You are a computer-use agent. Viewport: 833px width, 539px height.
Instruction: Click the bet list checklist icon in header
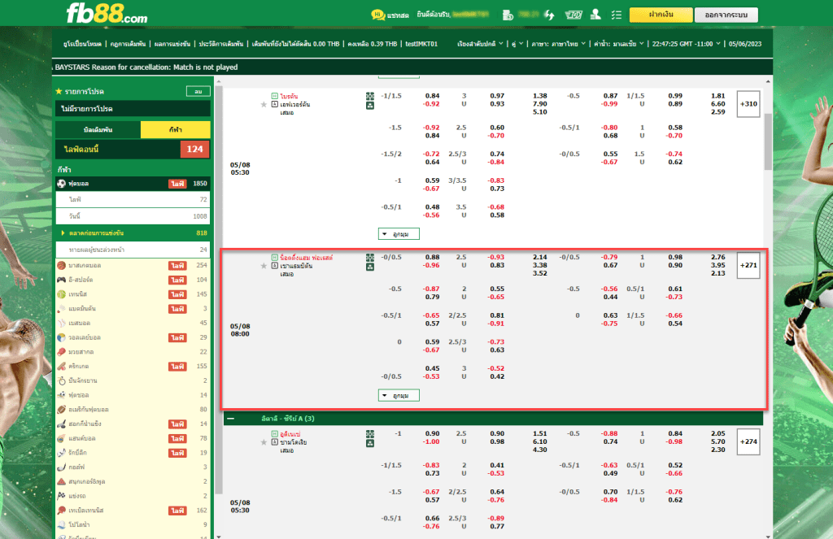coord(615,15)
